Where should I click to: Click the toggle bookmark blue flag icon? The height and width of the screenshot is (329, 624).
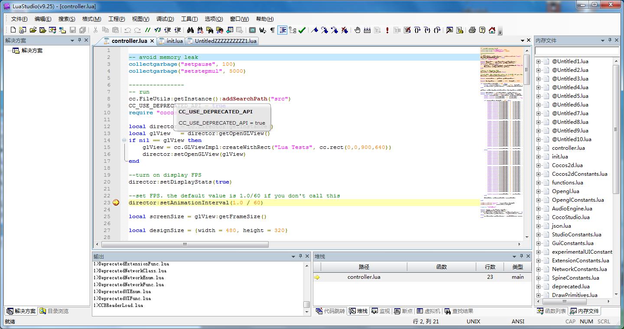[315, 30]
